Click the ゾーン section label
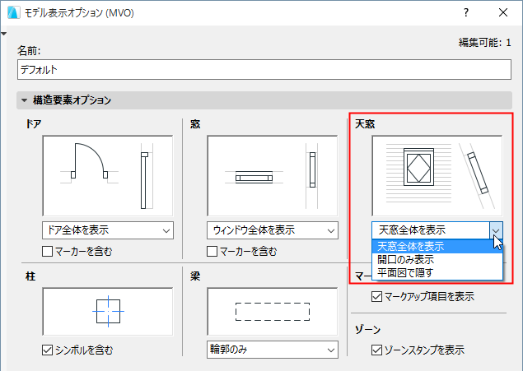523x371 pixels. pos(367,329)
